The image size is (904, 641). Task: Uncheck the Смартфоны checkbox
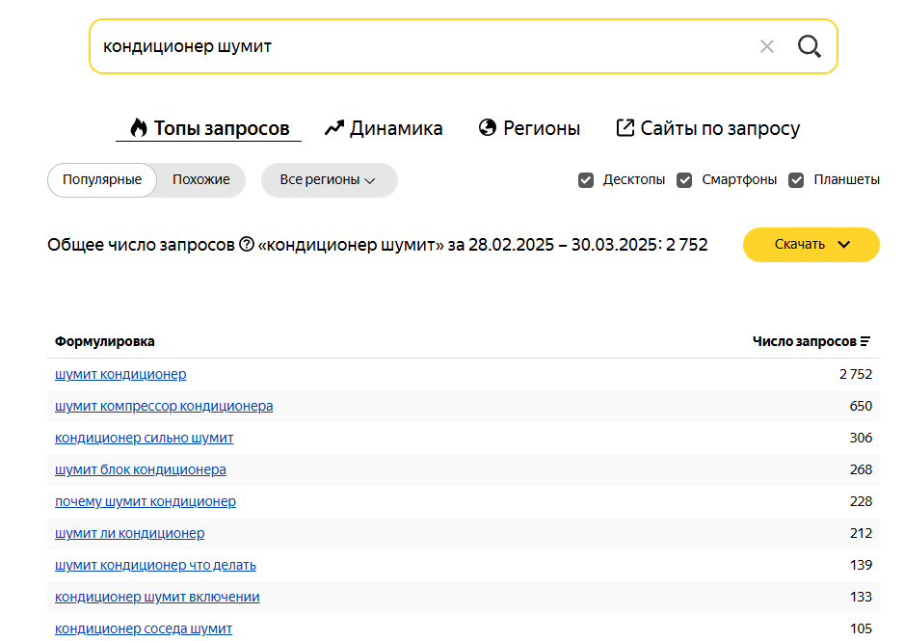(684, 180)
